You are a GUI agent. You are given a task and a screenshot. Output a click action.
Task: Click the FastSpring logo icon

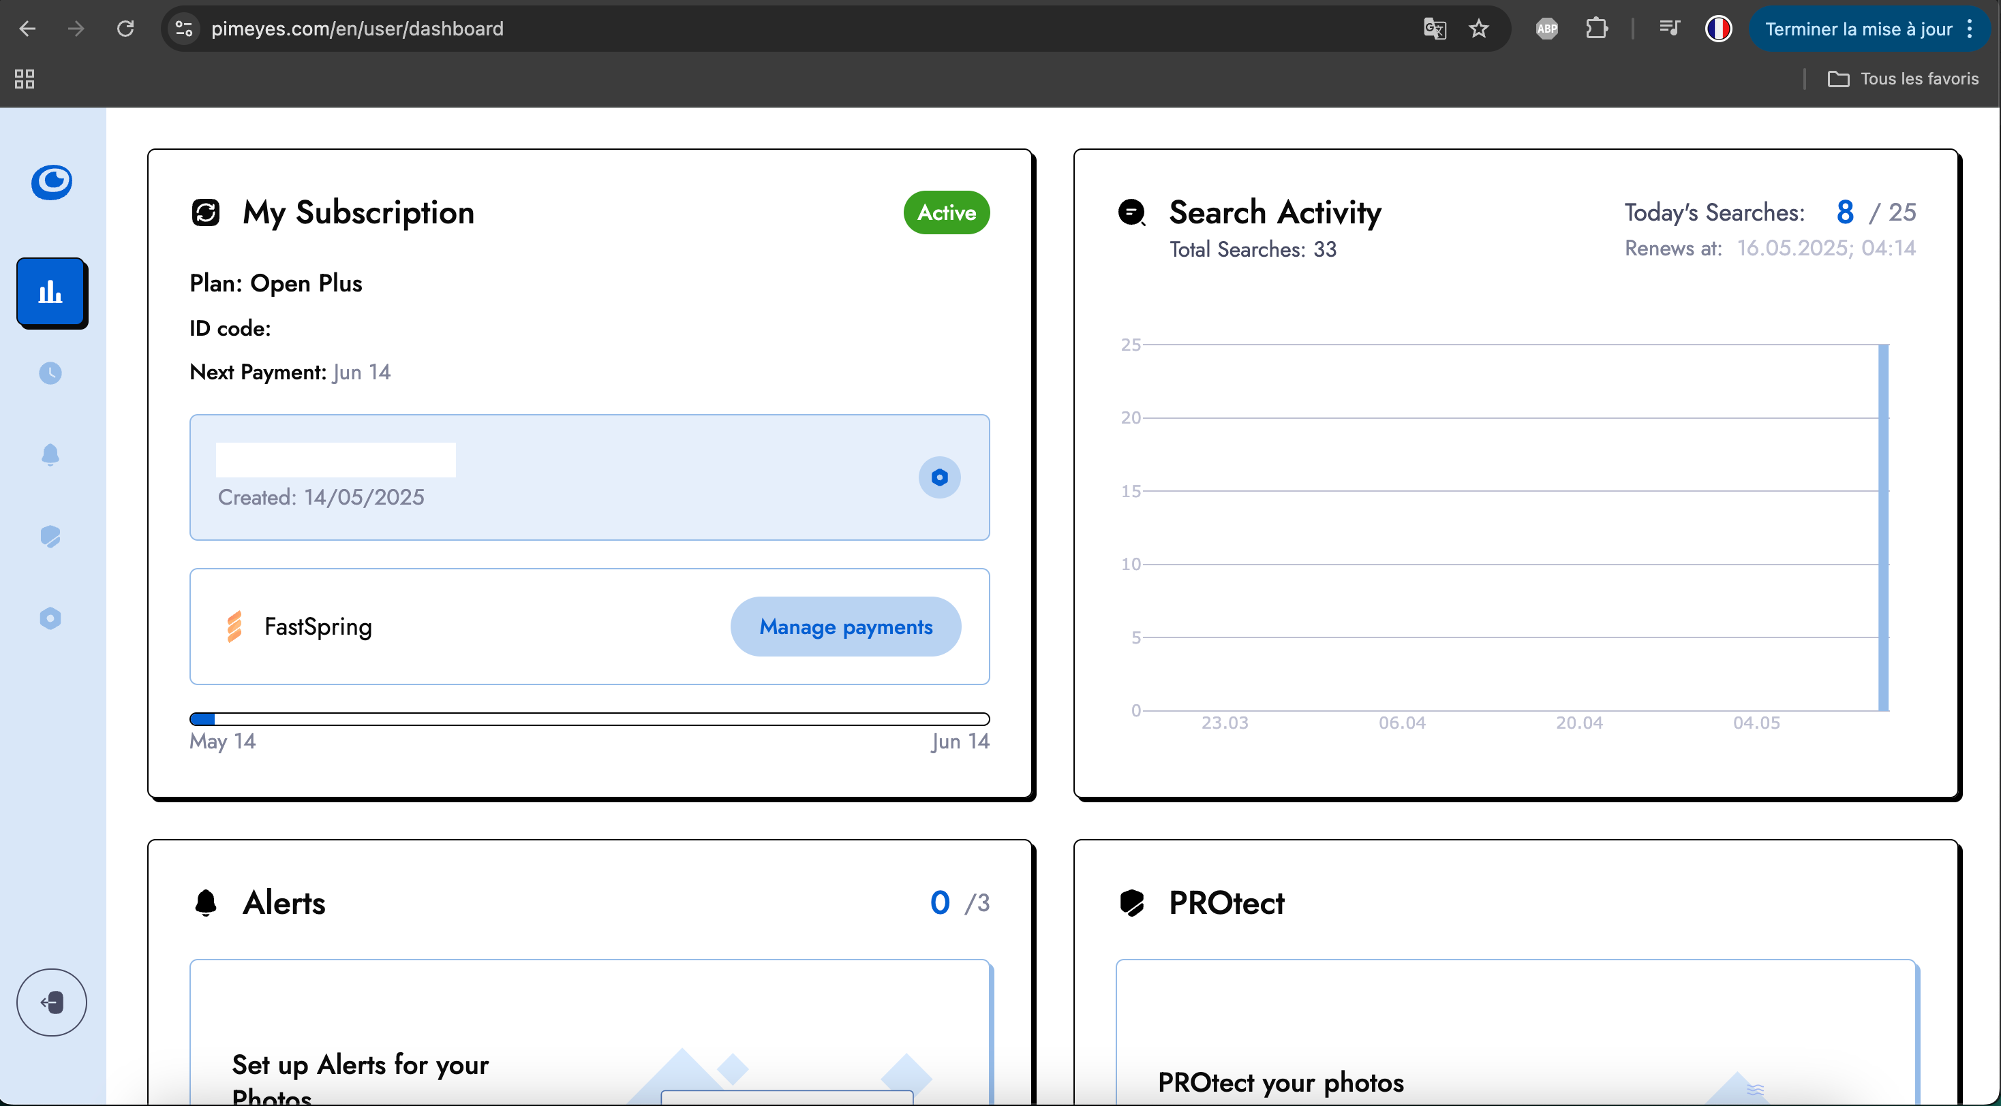[x=234, y=627]
